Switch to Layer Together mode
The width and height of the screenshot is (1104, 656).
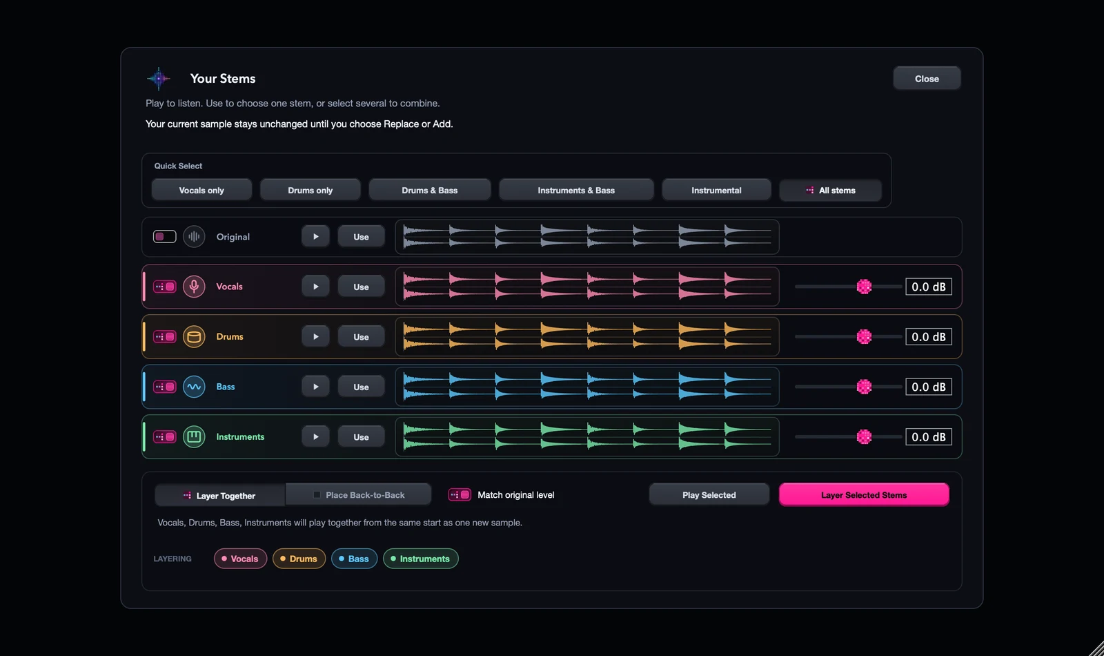[219, 495]
